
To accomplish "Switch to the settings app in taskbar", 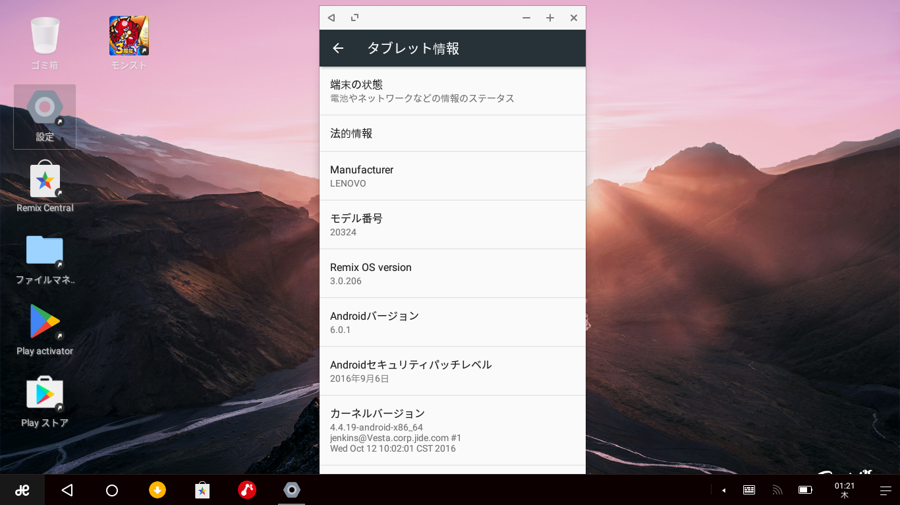I will click(292, 490).
